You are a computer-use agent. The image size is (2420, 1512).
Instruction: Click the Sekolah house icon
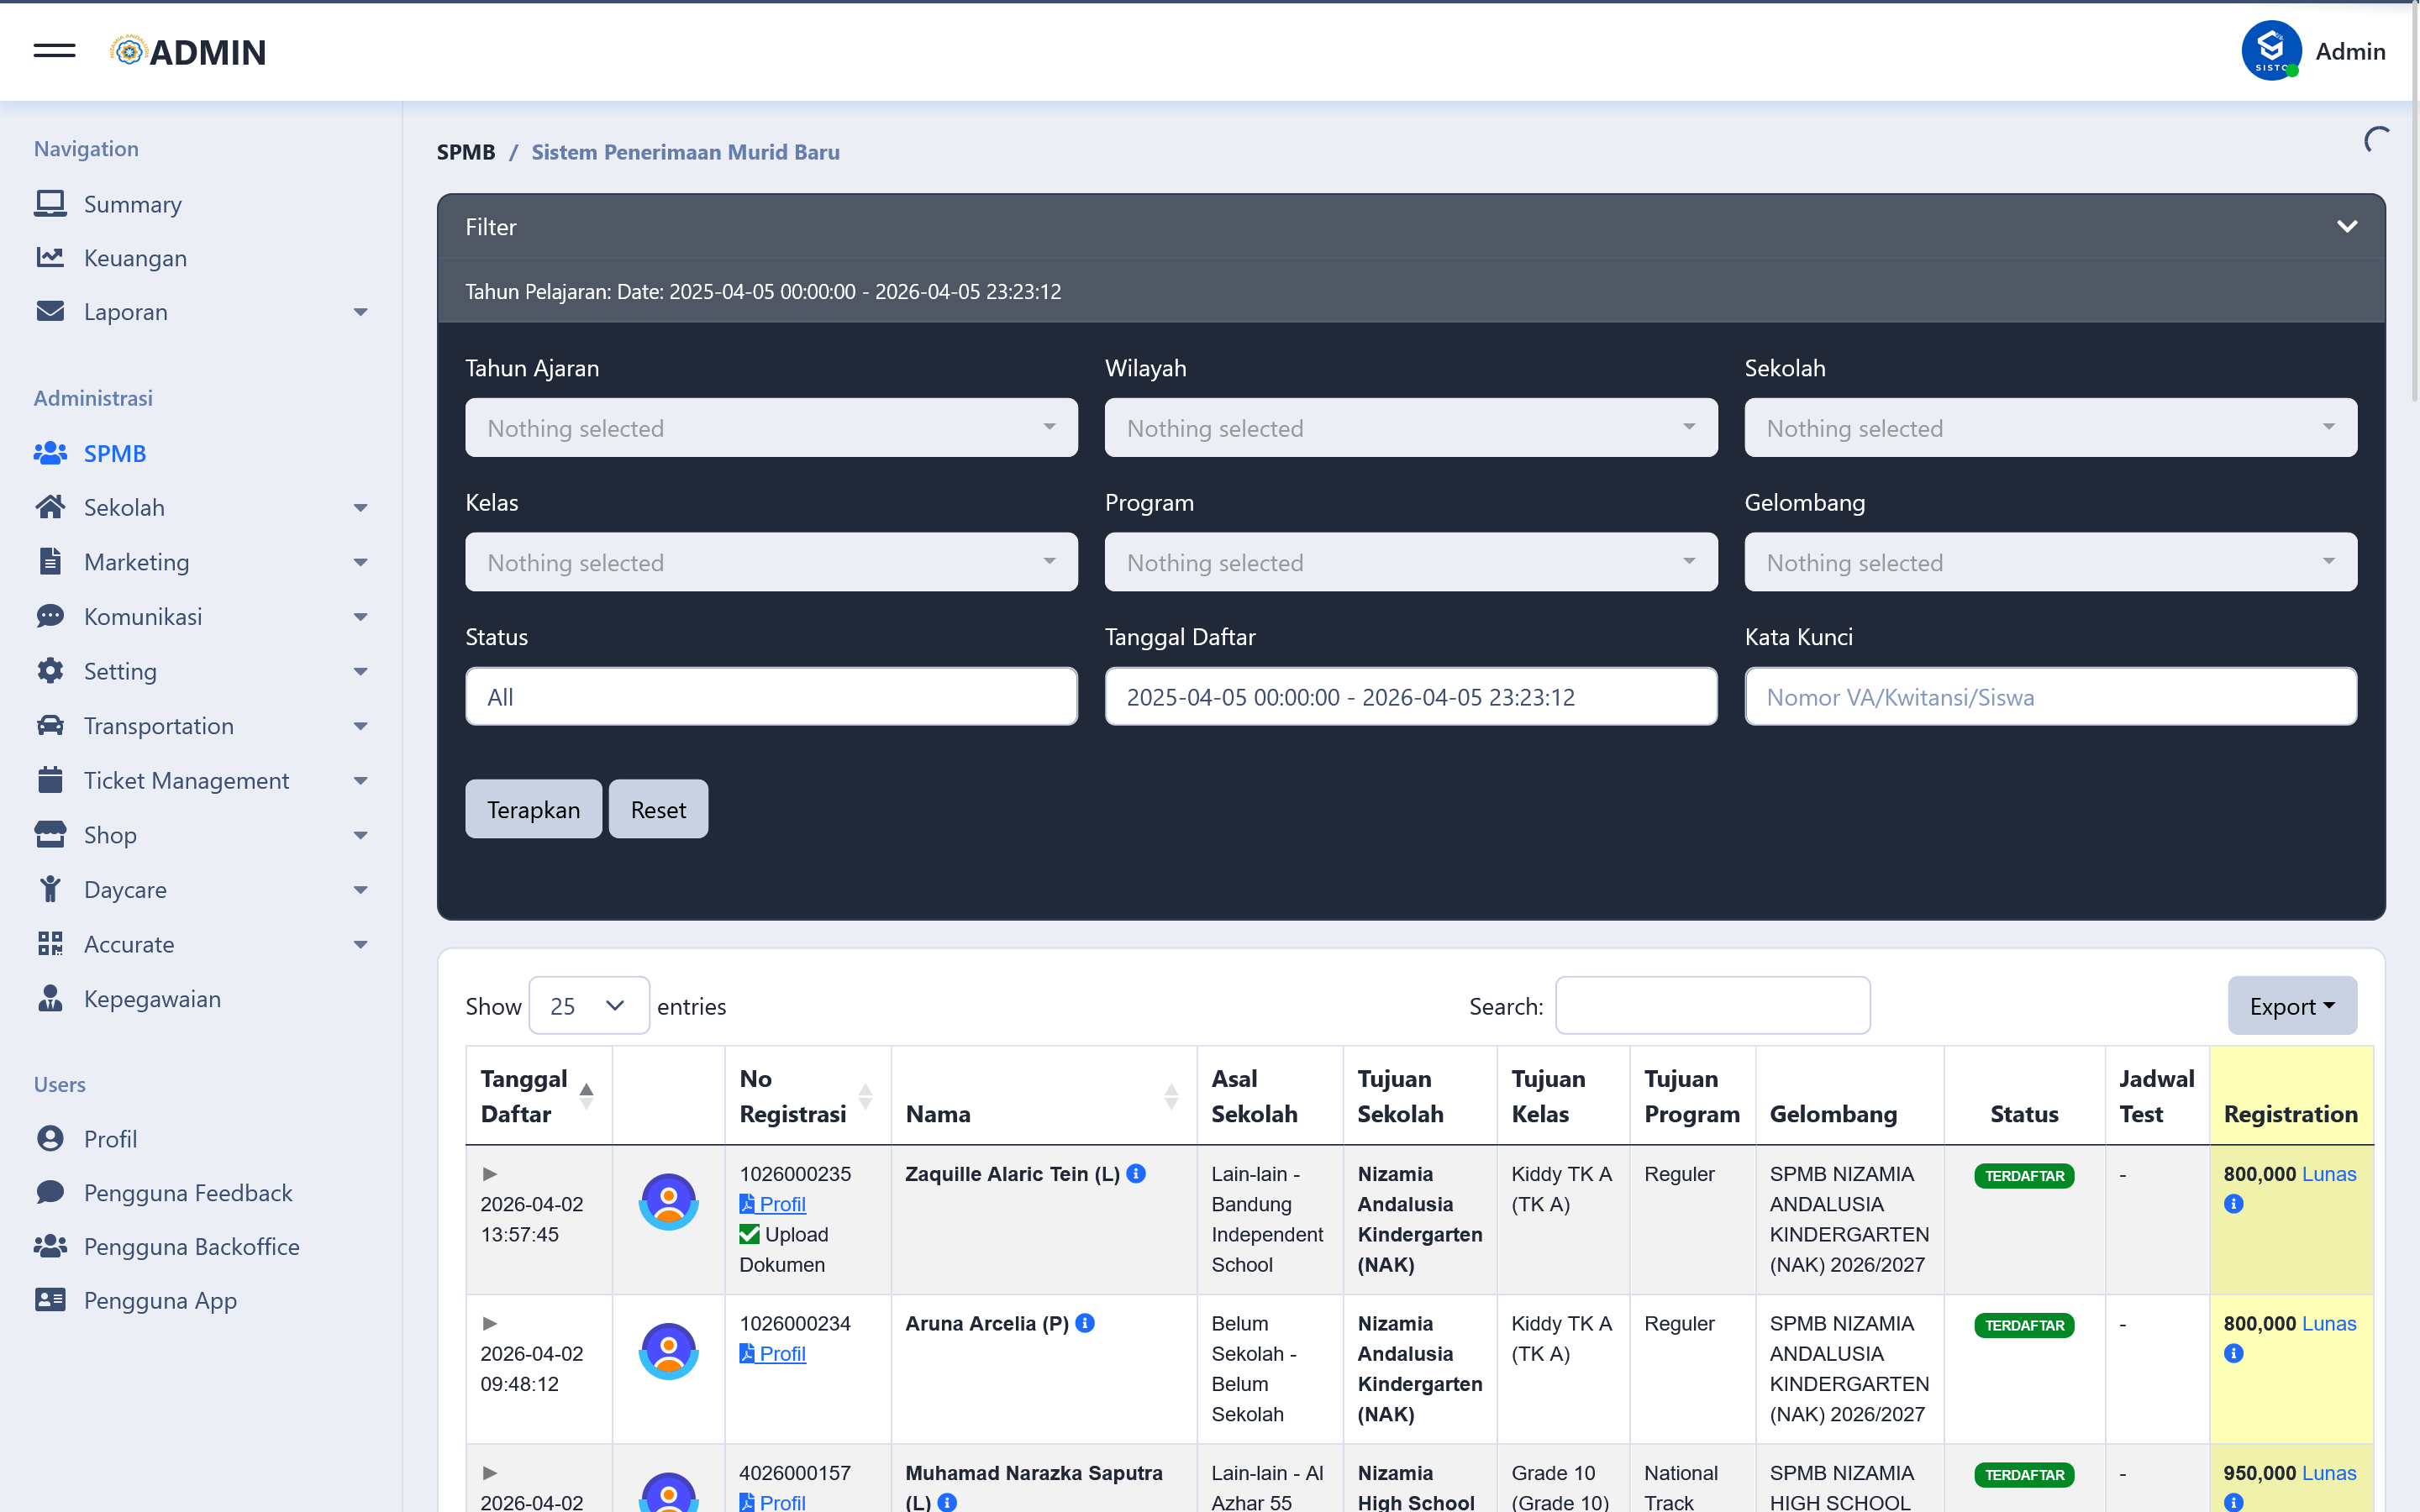pos(50,507)
